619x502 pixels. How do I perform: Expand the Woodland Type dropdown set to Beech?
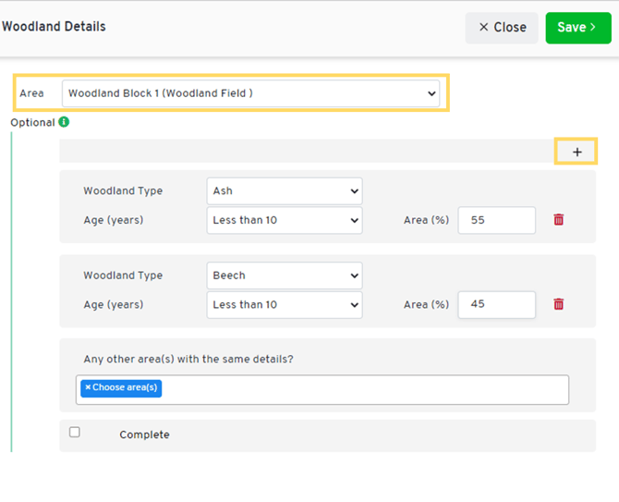tap(284, 275)
